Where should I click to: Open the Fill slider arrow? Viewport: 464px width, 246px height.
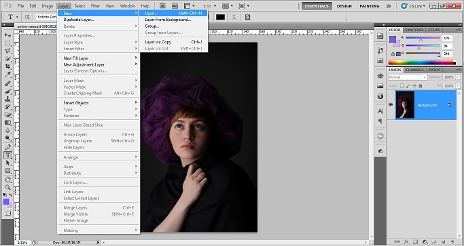[x=458, y=85]
